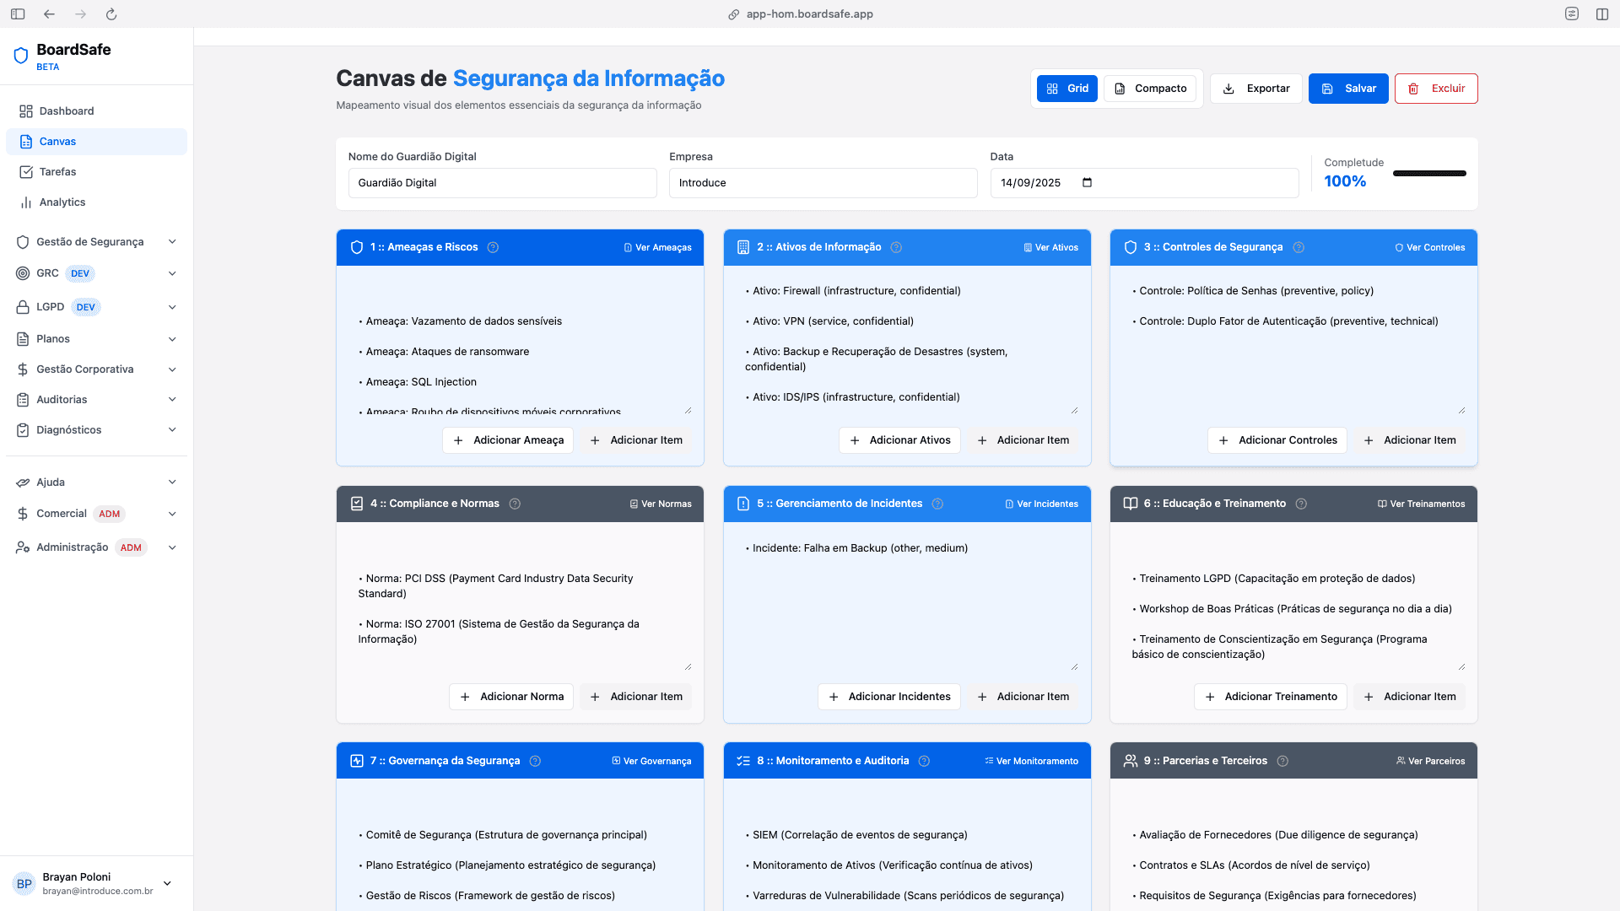The width and height of the screenshot is (1620, 911).
Task: Open Tarefas from the sidebar
Action: click(x=57, y=172)
